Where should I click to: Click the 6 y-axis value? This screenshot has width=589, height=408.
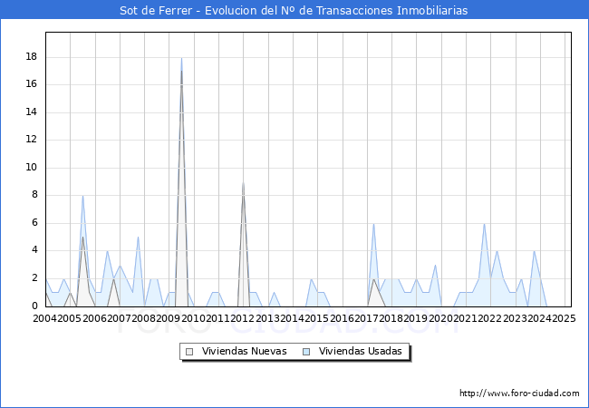35,222
